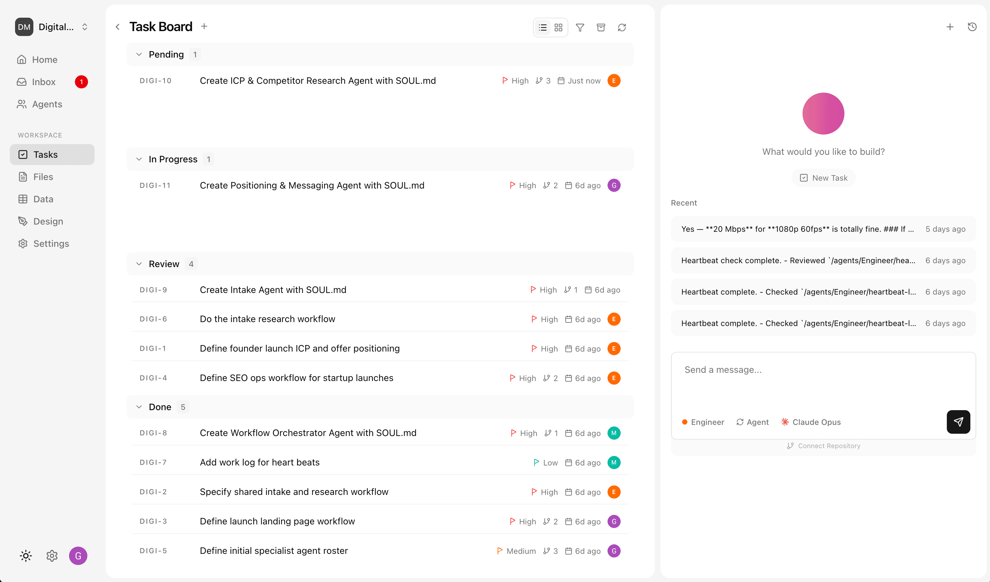Collapse the Done section
This screenshot has height=582, width=990.
tap(139, 407)
